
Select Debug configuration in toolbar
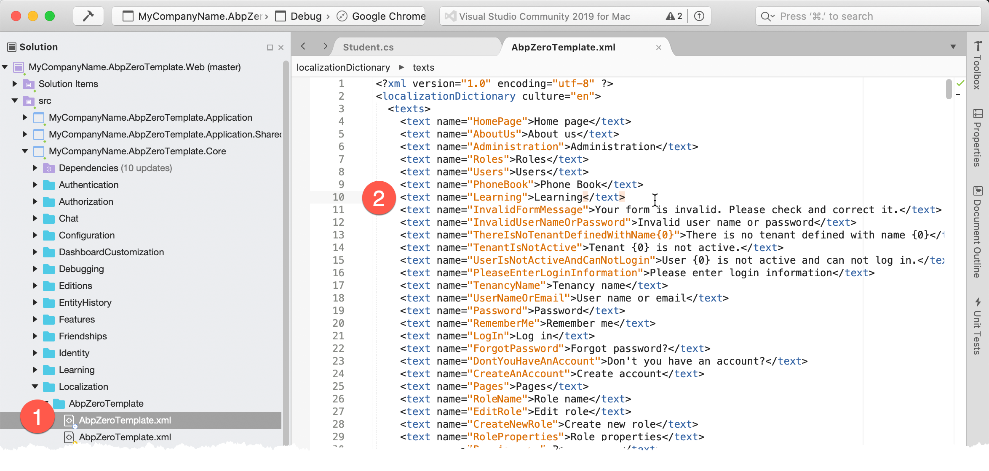pyautogui.click(x=305, y=16)
